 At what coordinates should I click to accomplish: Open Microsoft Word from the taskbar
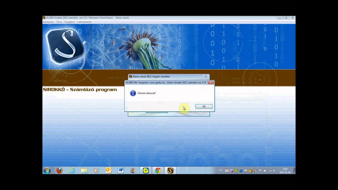pyautogui.click(x=121, y=170)
